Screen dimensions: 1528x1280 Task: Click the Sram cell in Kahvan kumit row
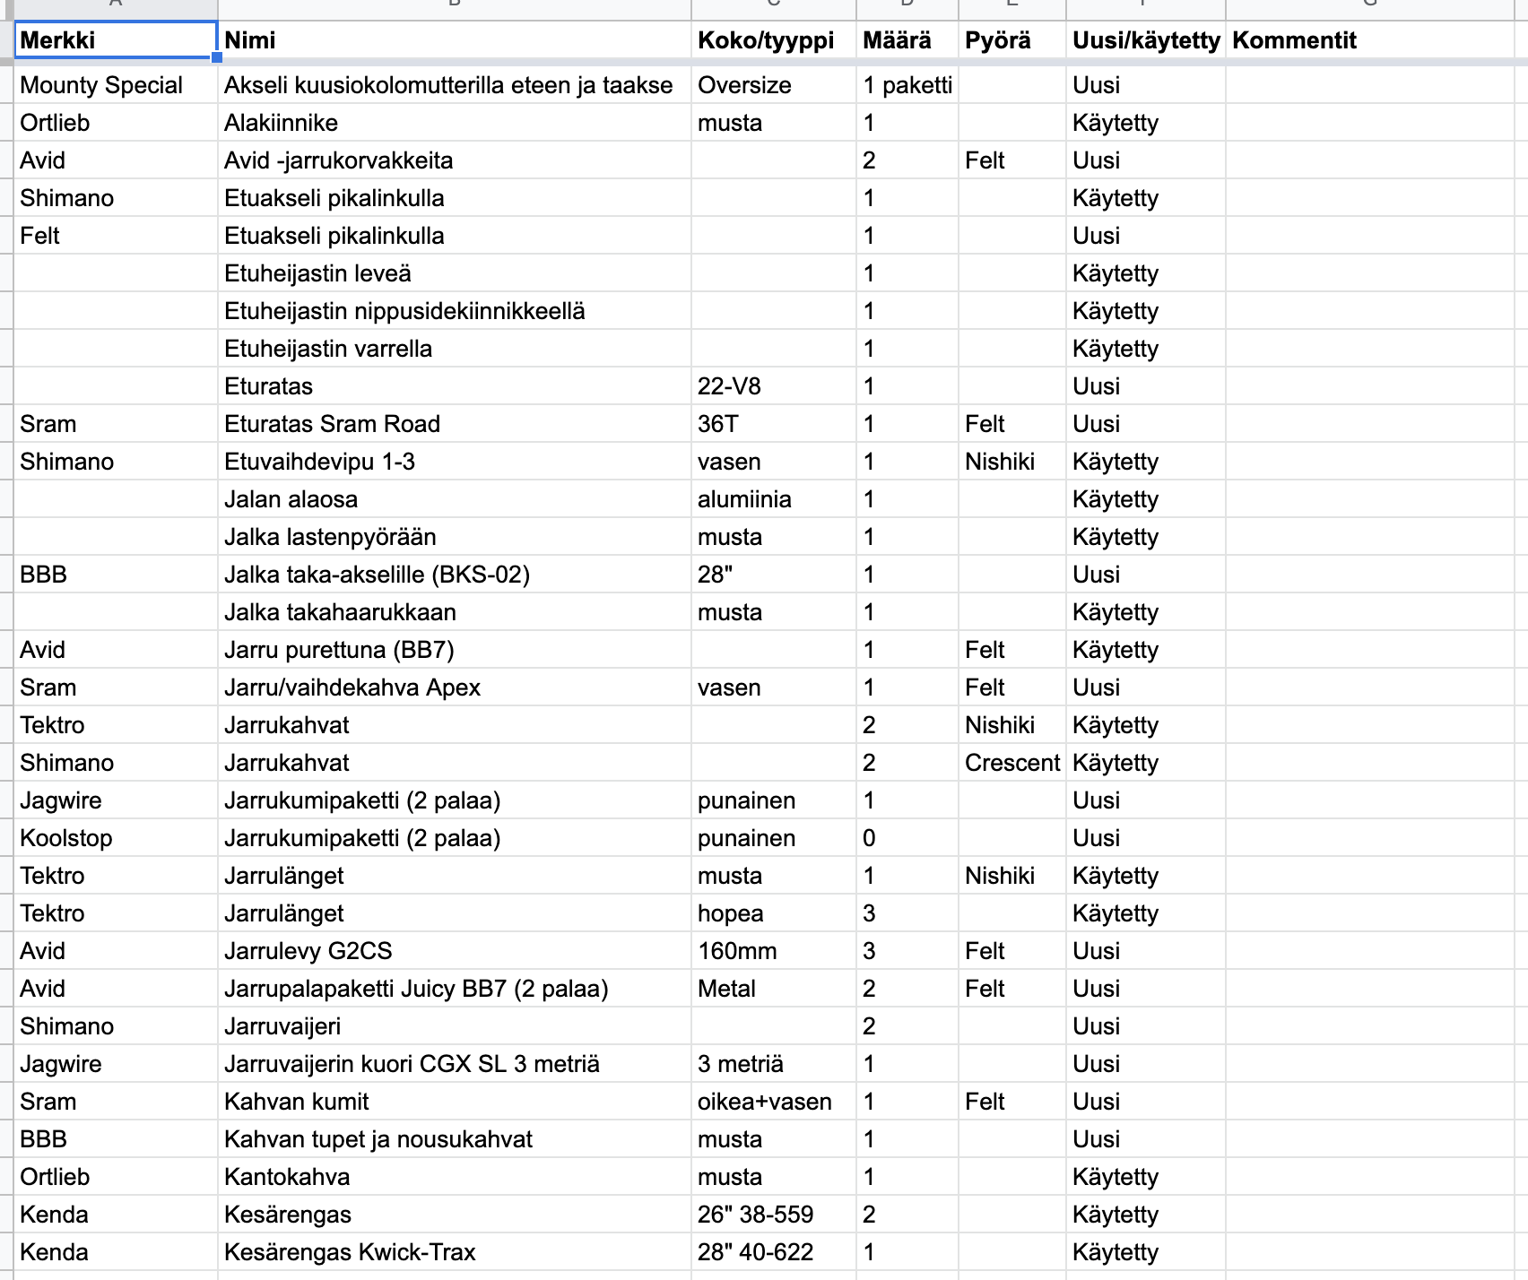point(116,1102)
